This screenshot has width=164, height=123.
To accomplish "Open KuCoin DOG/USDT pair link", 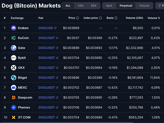I will point(47,38).
